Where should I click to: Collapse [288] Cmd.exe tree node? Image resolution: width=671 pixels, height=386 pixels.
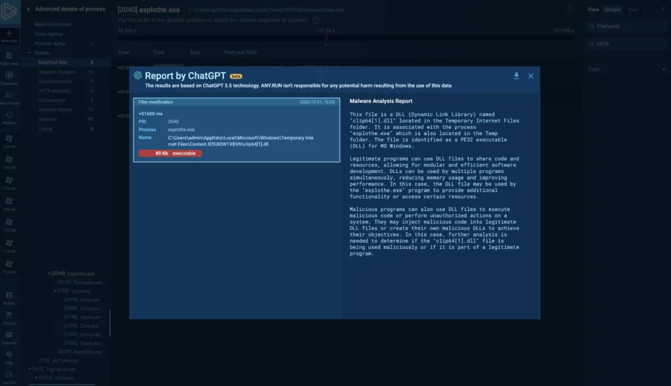[x=55, y=291]
